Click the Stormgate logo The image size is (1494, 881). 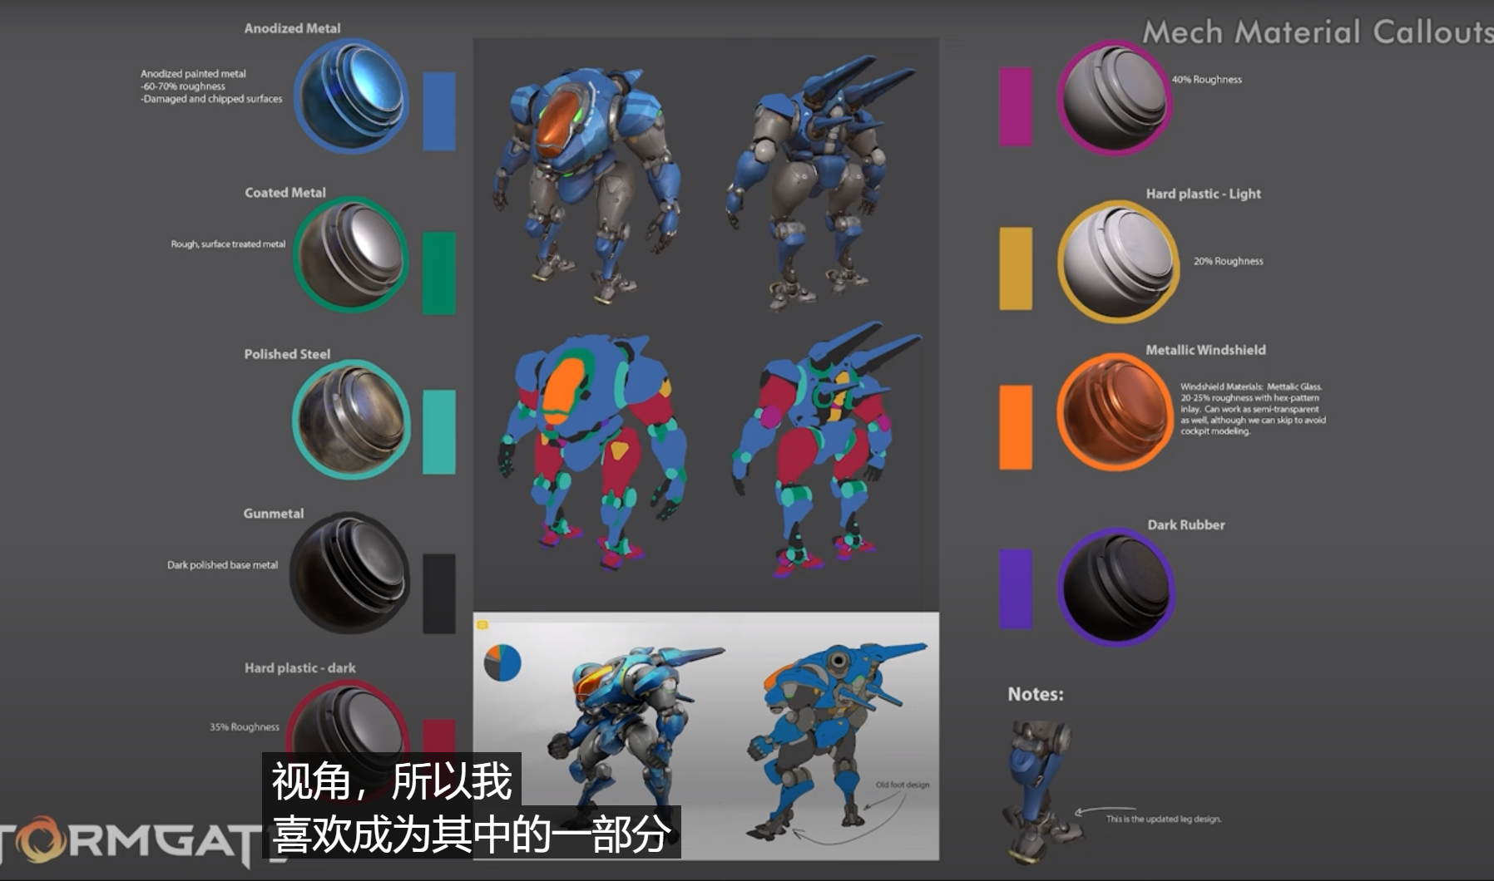(125, 841)
